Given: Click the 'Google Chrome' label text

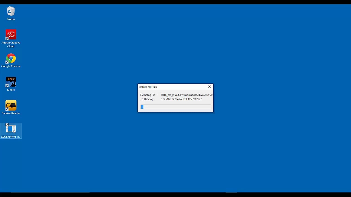Looking at the screenshot, I should click(11, 66).
